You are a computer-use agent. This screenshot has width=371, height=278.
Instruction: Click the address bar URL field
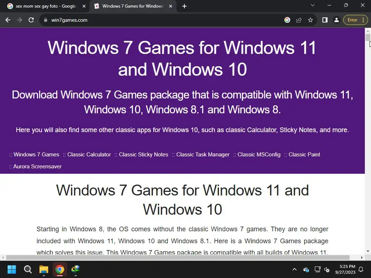pyautogui.click(x=163, y=20)
